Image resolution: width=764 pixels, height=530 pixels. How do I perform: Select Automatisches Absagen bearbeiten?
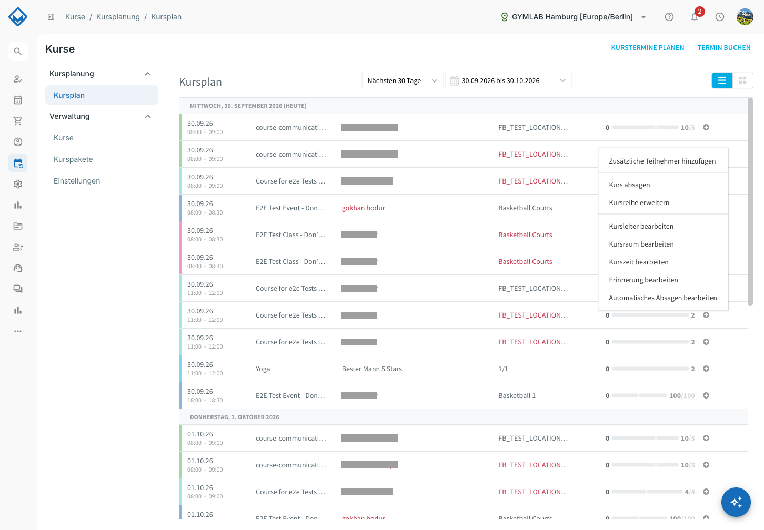pyautogui.click(x=663, y=298)
